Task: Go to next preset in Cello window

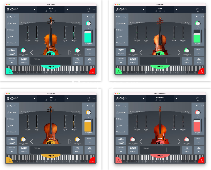Action: [67, 98]
